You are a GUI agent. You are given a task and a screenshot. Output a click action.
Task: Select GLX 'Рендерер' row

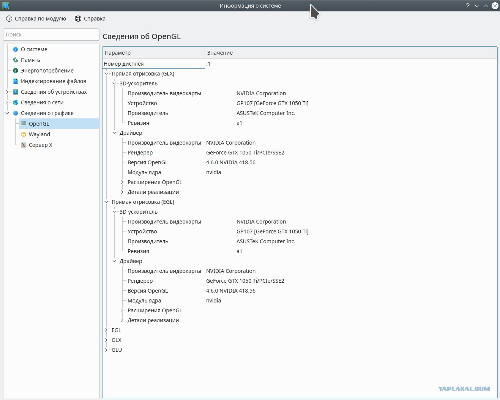point(300,153)
